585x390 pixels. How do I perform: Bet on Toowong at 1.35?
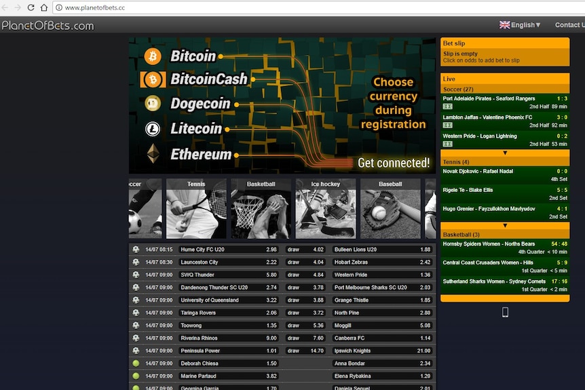point(229,326)
